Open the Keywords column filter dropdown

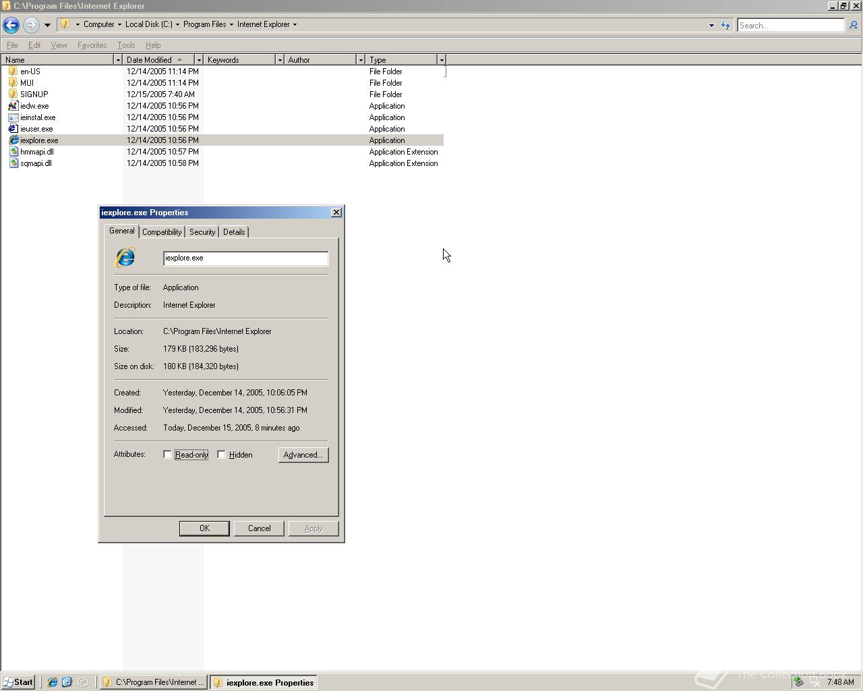(x=280, y=60)
